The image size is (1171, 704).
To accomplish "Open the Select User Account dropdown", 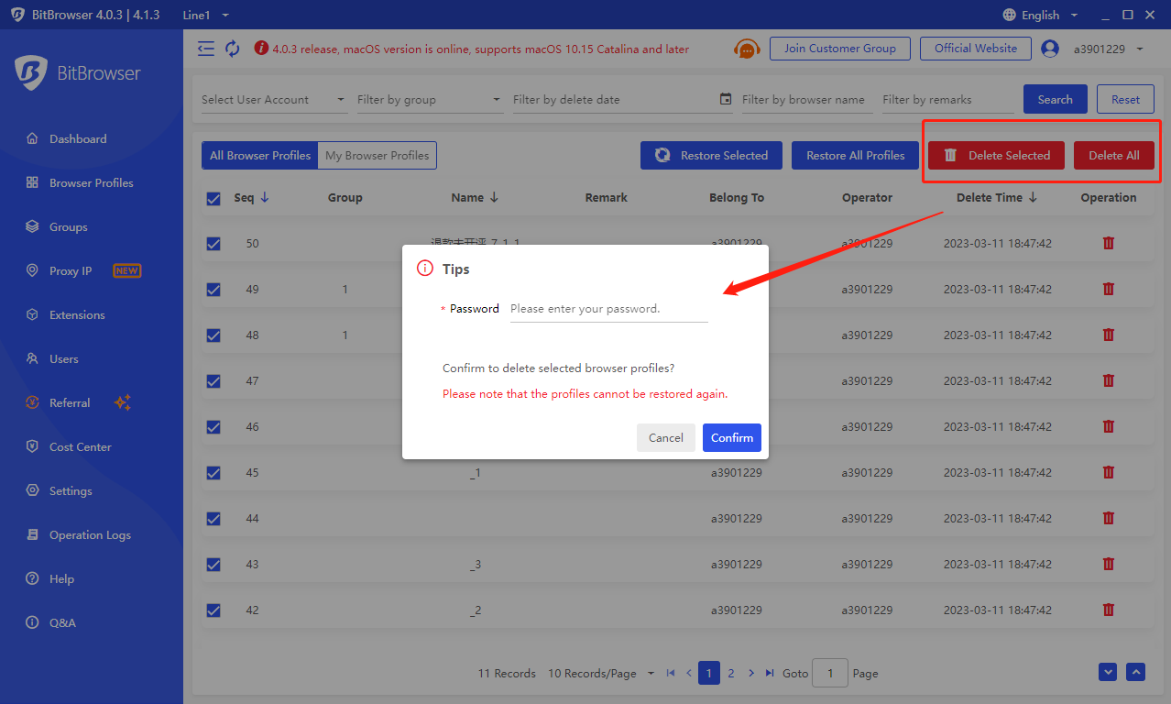I will click(274, 100).
